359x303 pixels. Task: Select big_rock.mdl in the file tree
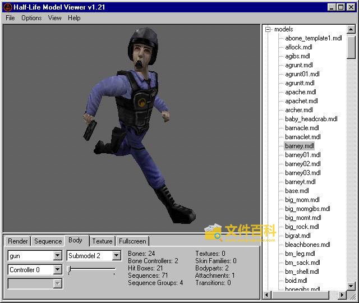tap(302, 227)
